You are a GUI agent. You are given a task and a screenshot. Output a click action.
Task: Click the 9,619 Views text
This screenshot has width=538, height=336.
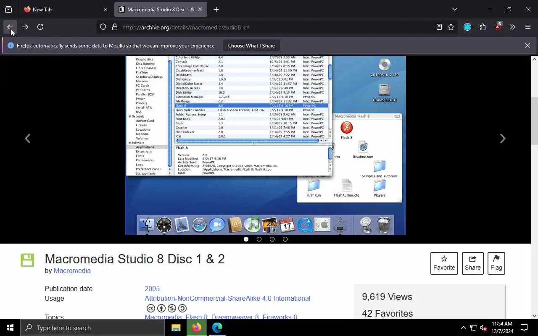click(387, 297)
